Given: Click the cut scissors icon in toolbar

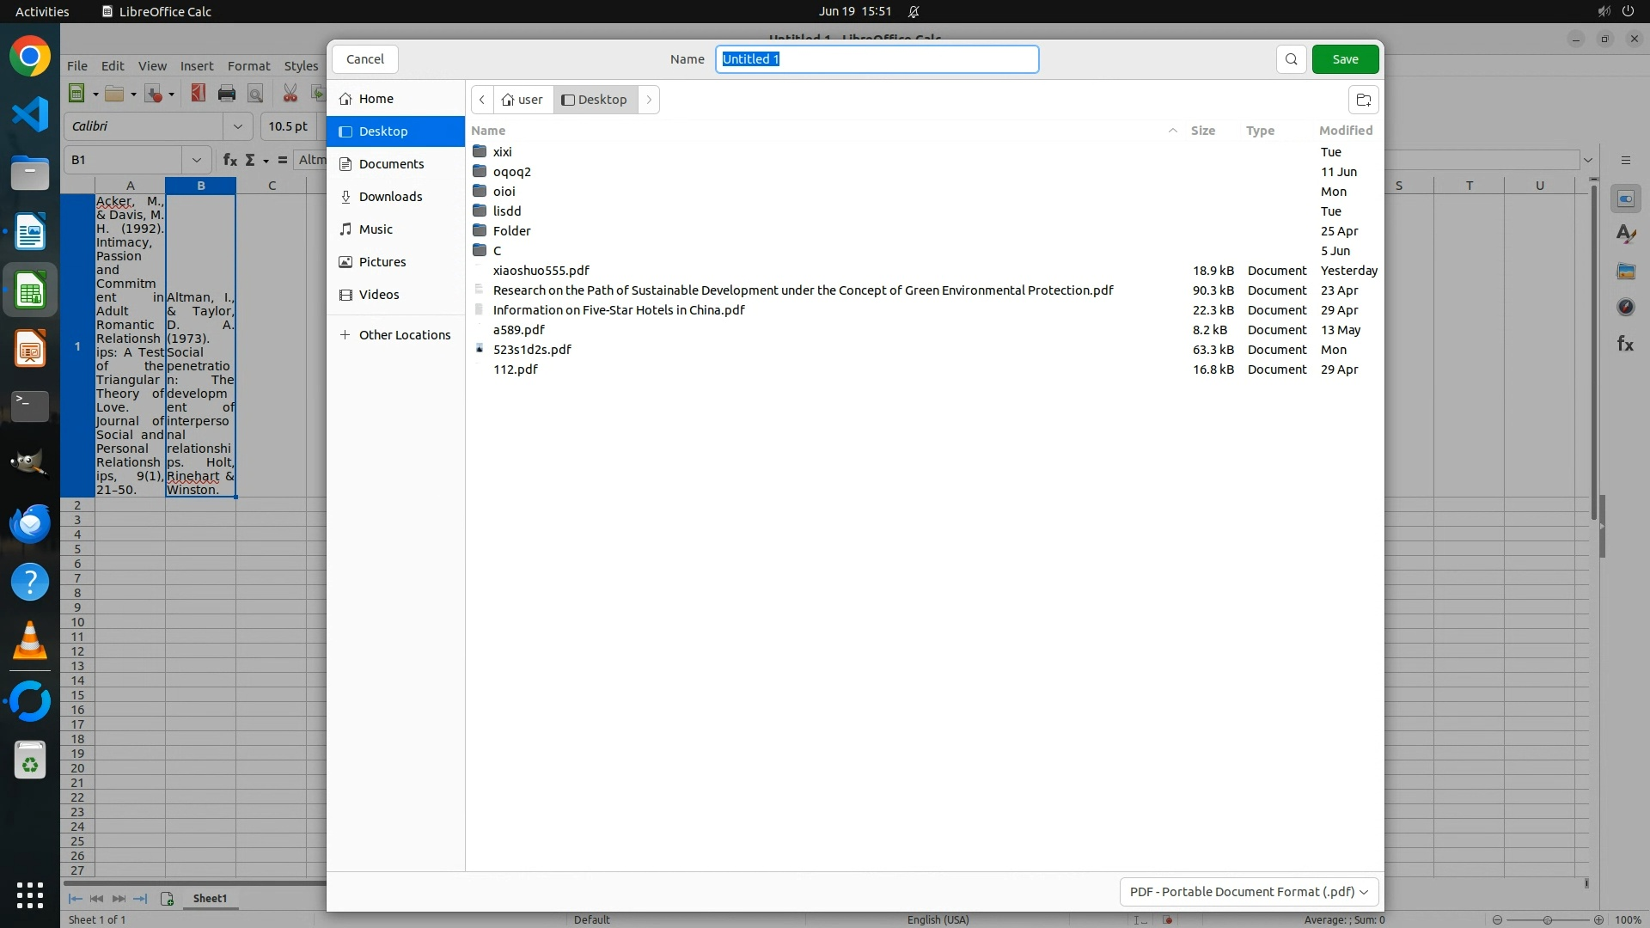Looking at the screenshot, I should pyautogui.click(x=290, y=94).
